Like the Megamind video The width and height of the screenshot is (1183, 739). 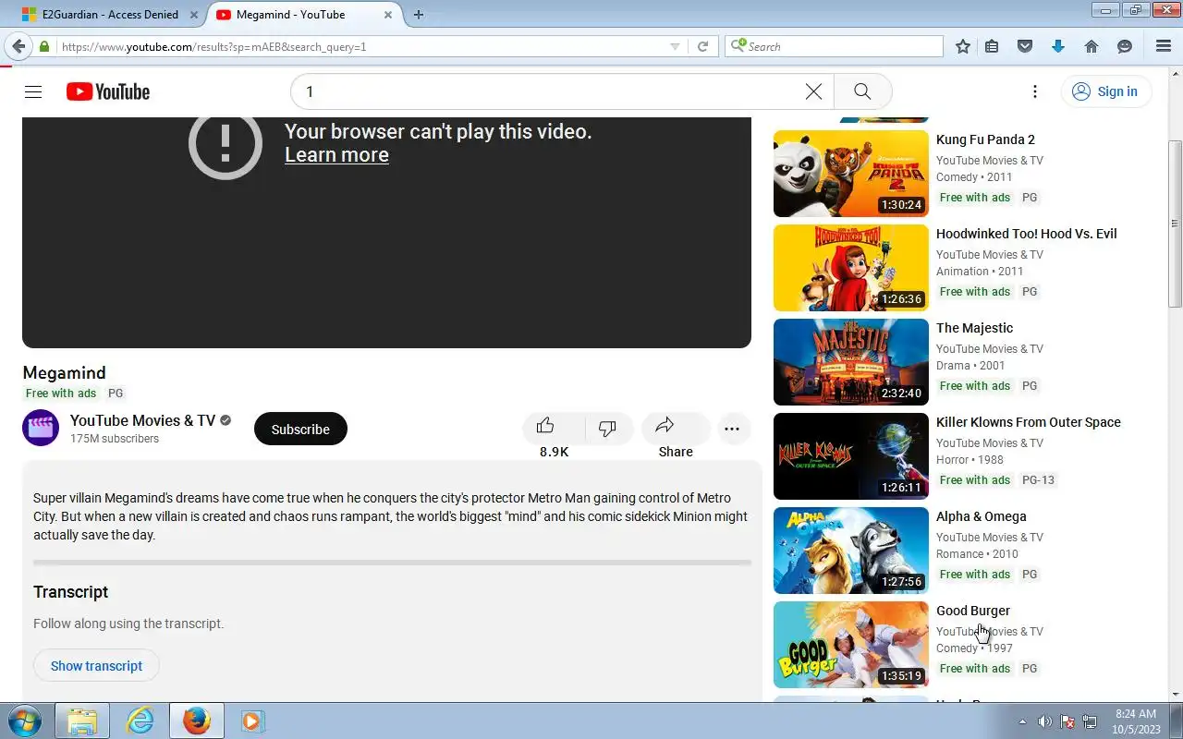coord(554,429)
